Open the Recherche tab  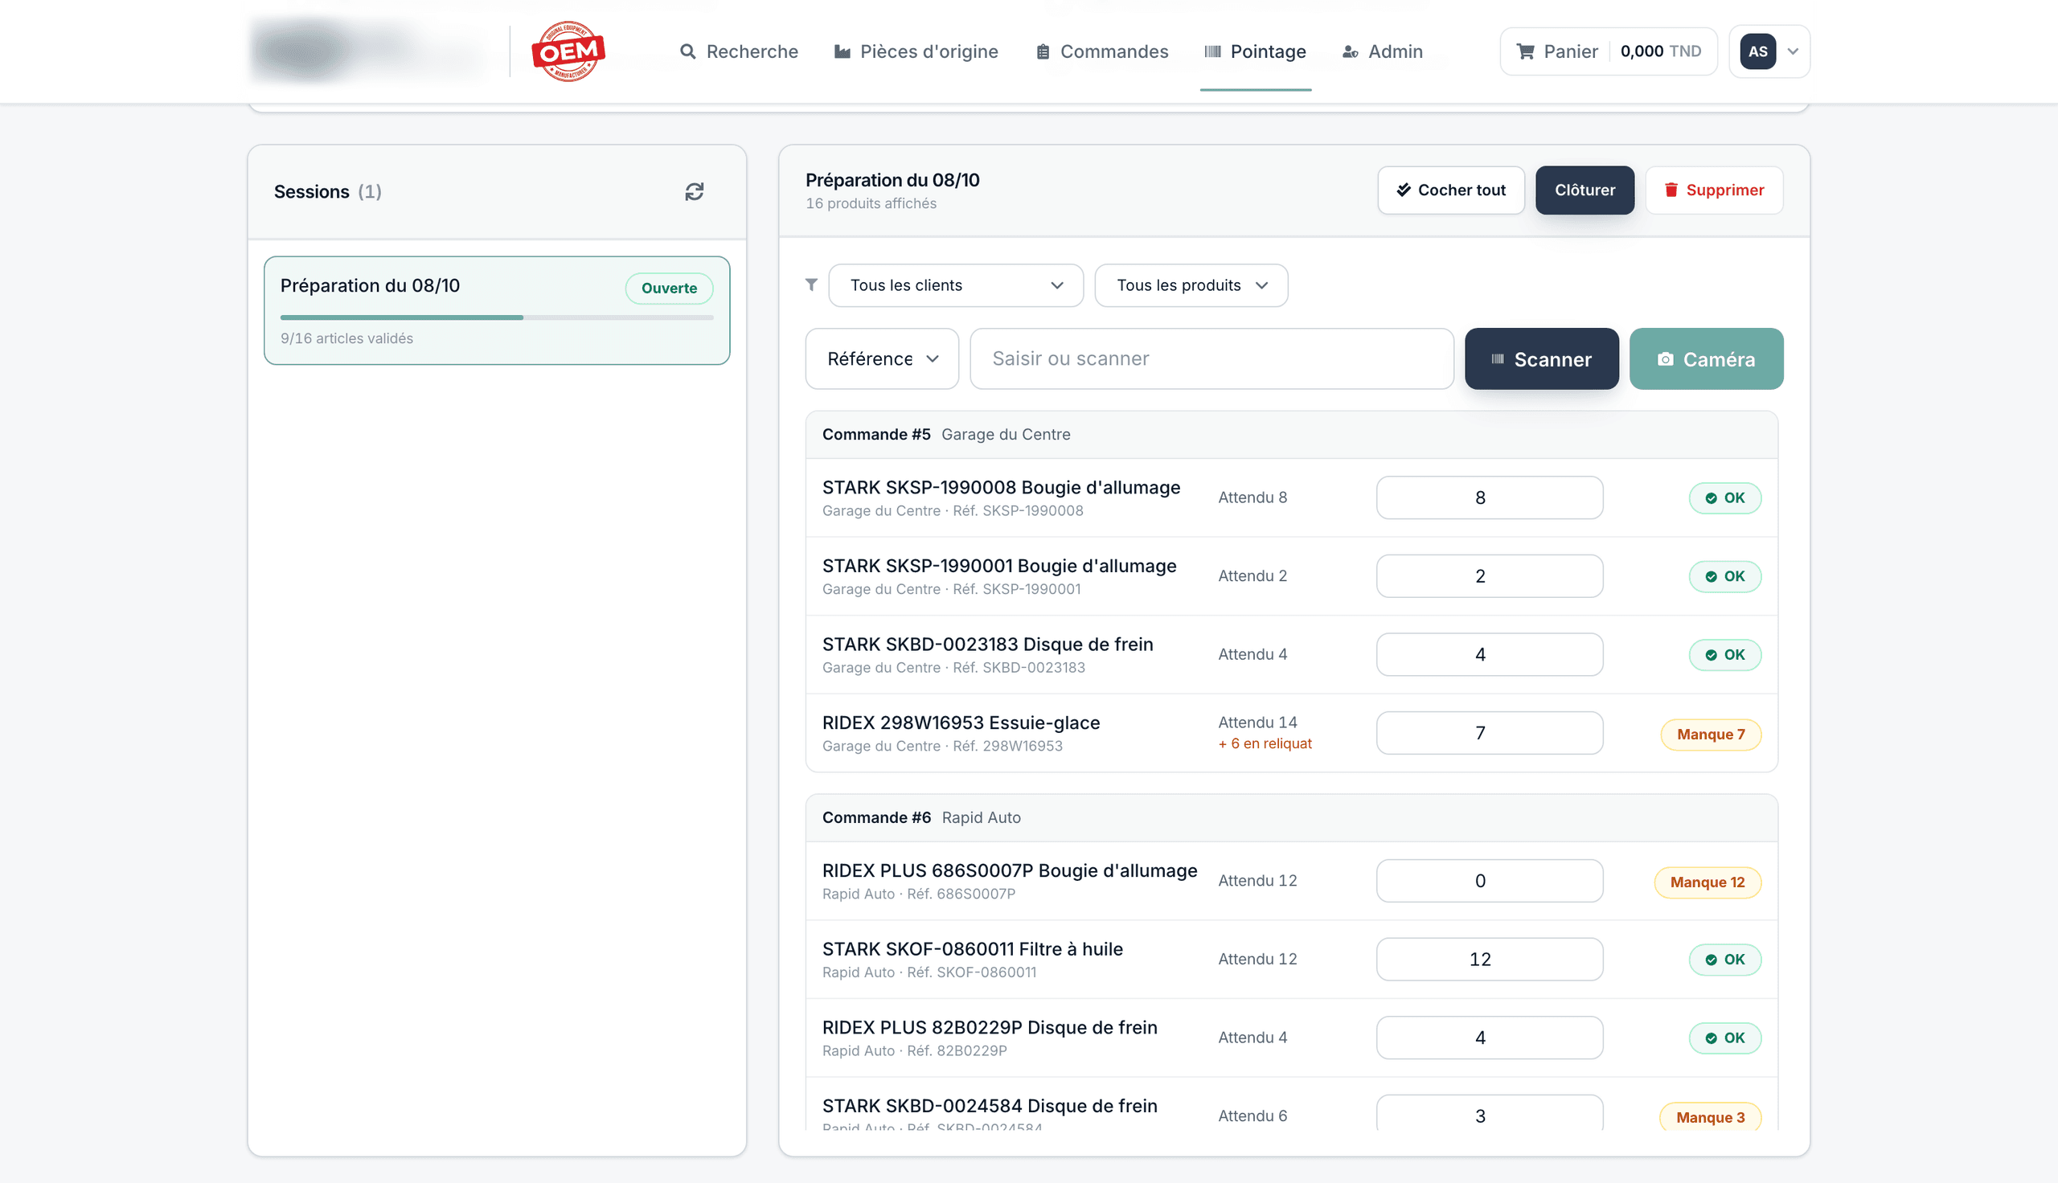(739, 51)
